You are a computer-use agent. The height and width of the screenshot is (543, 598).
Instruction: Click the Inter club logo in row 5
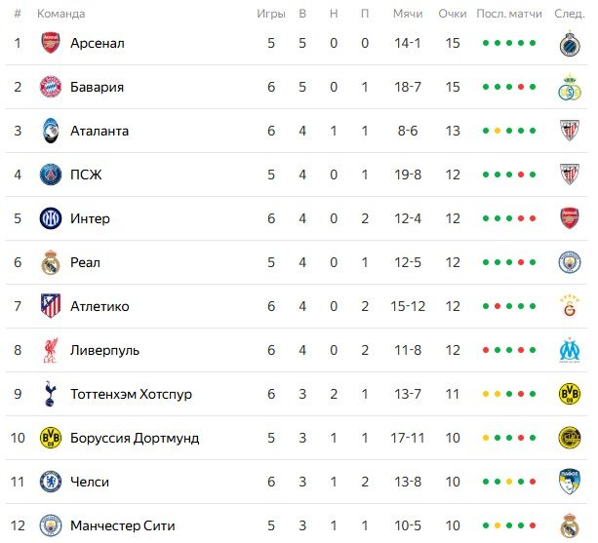(50, 218)
